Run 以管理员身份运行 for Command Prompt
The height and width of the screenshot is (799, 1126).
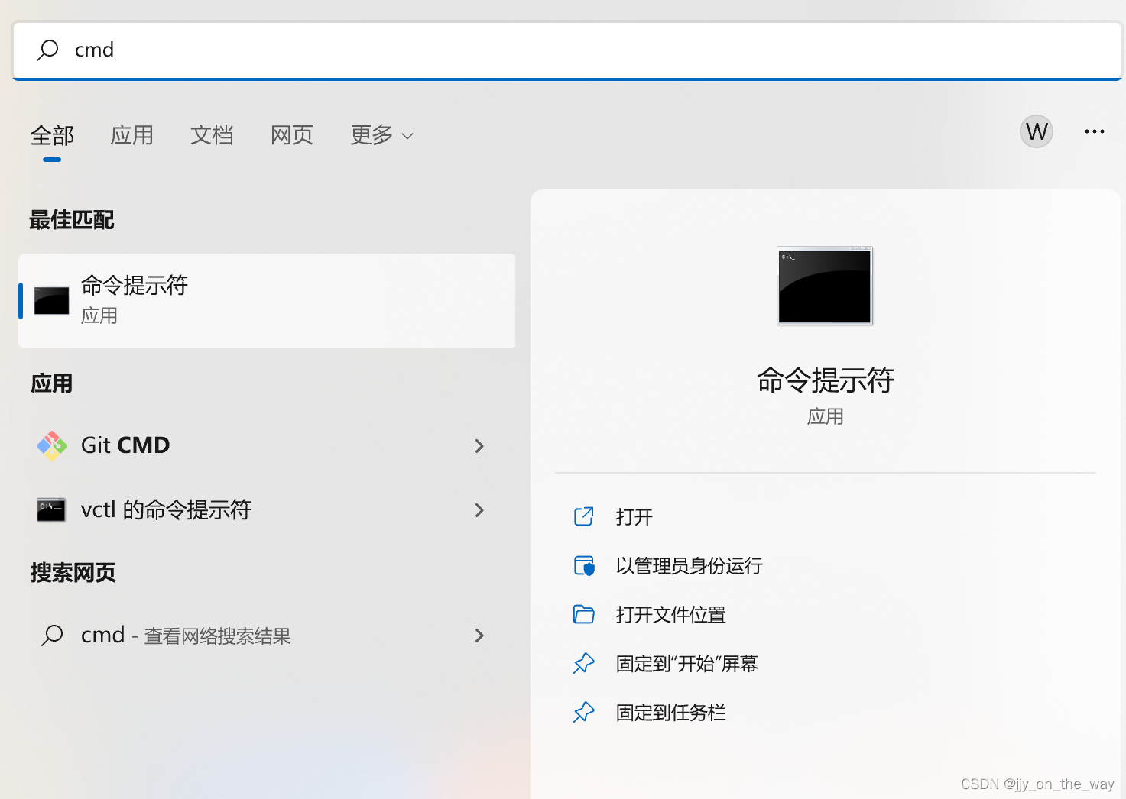(x=689, y=565)
